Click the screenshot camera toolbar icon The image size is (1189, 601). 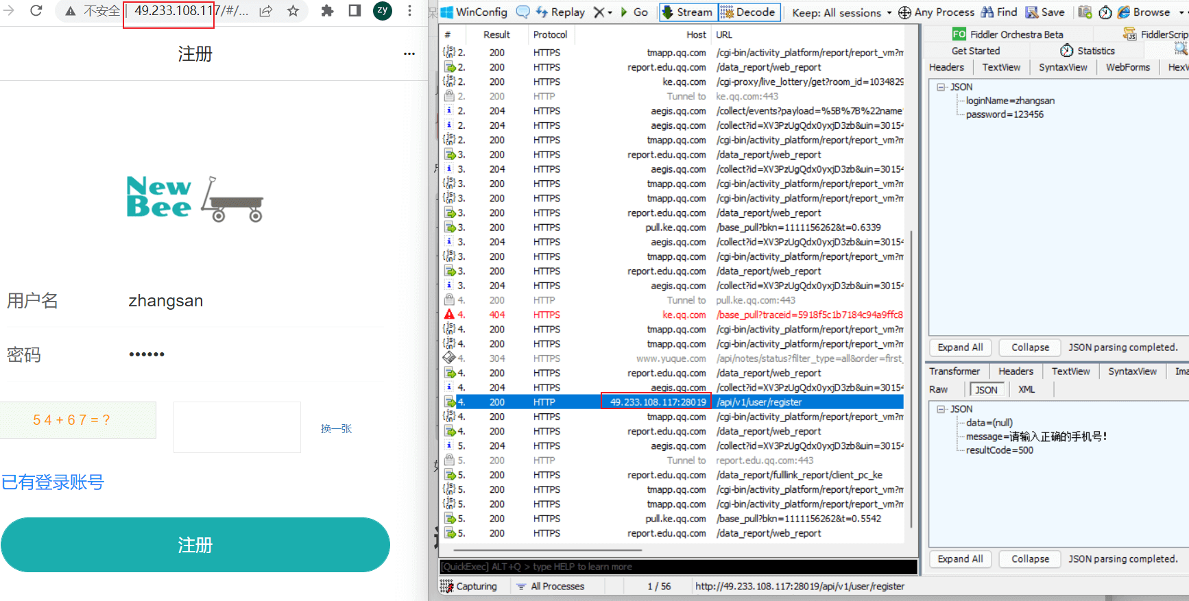click(1085, 12)
